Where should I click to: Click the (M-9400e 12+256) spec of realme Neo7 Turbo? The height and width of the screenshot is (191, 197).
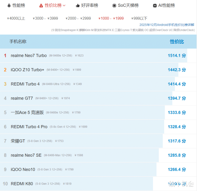pyautogui.click(x=60, y=55)
